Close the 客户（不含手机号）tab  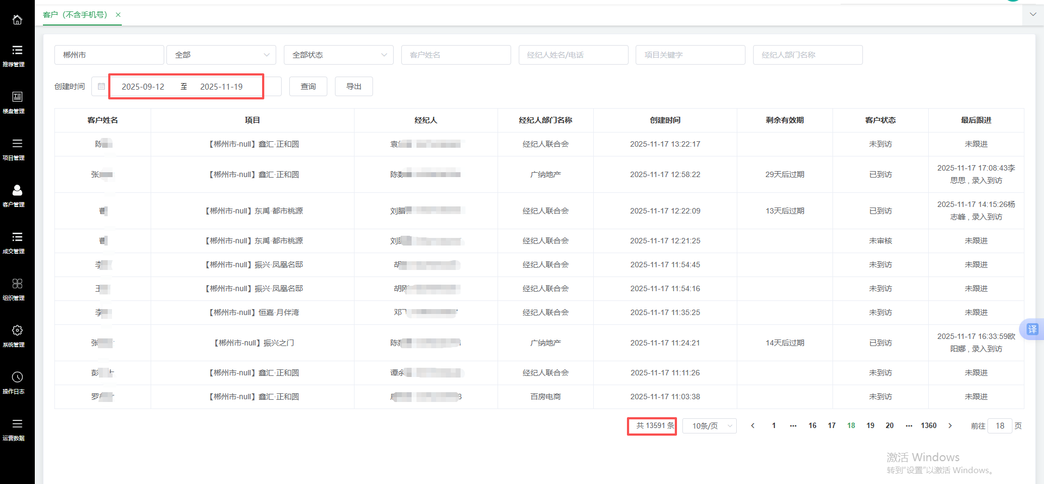click(118, 15)
